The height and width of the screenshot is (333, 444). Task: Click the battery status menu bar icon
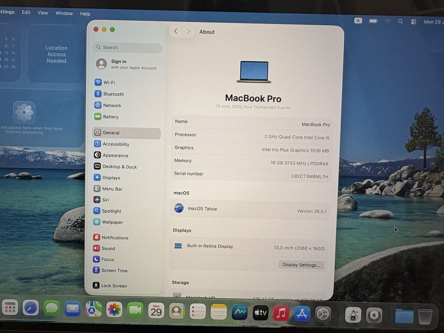point(373,21)
